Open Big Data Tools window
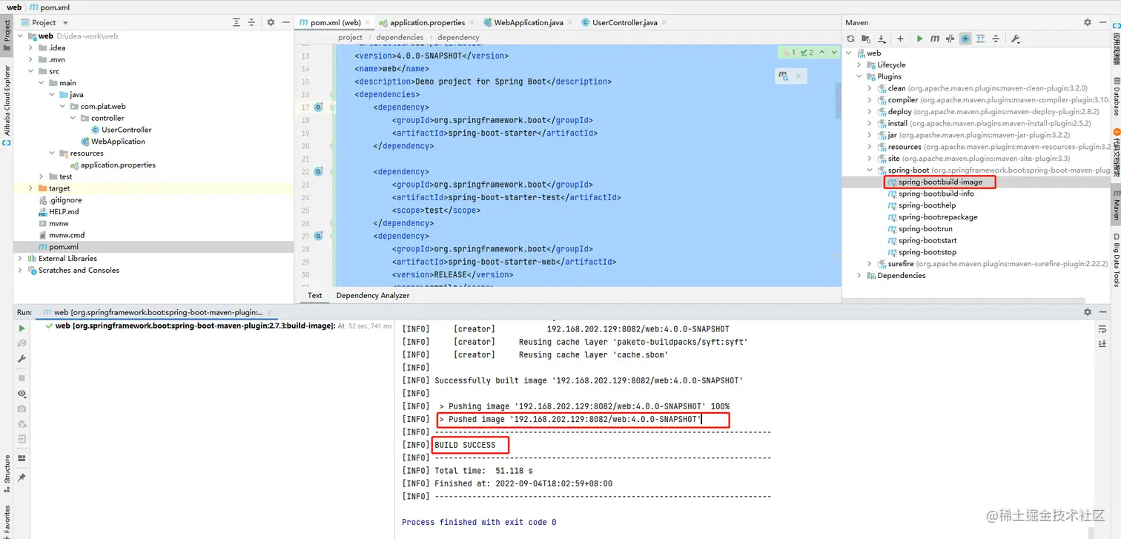 (x=1115, y=259)
